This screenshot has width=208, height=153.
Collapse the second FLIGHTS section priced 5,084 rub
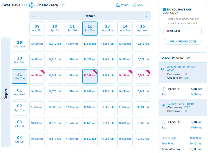163,122
